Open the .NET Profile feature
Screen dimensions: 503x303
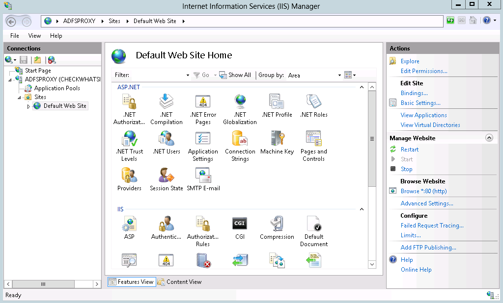point(277,106)
